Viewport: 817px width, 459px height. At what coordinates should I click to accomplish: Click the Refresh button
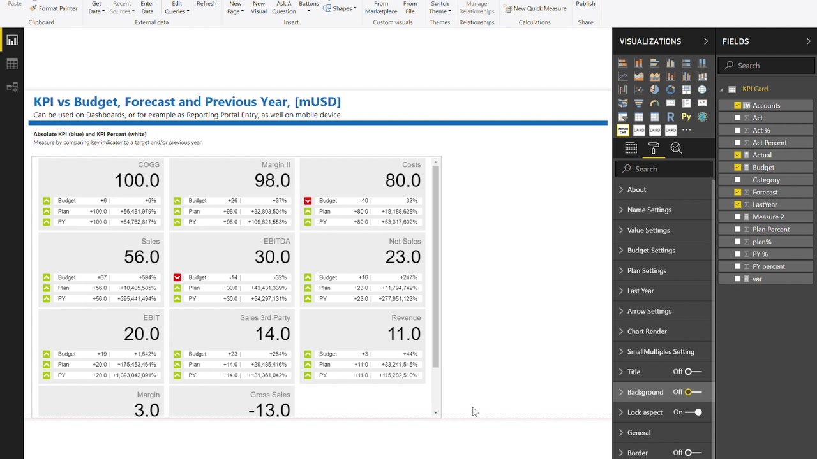[206, 4]
